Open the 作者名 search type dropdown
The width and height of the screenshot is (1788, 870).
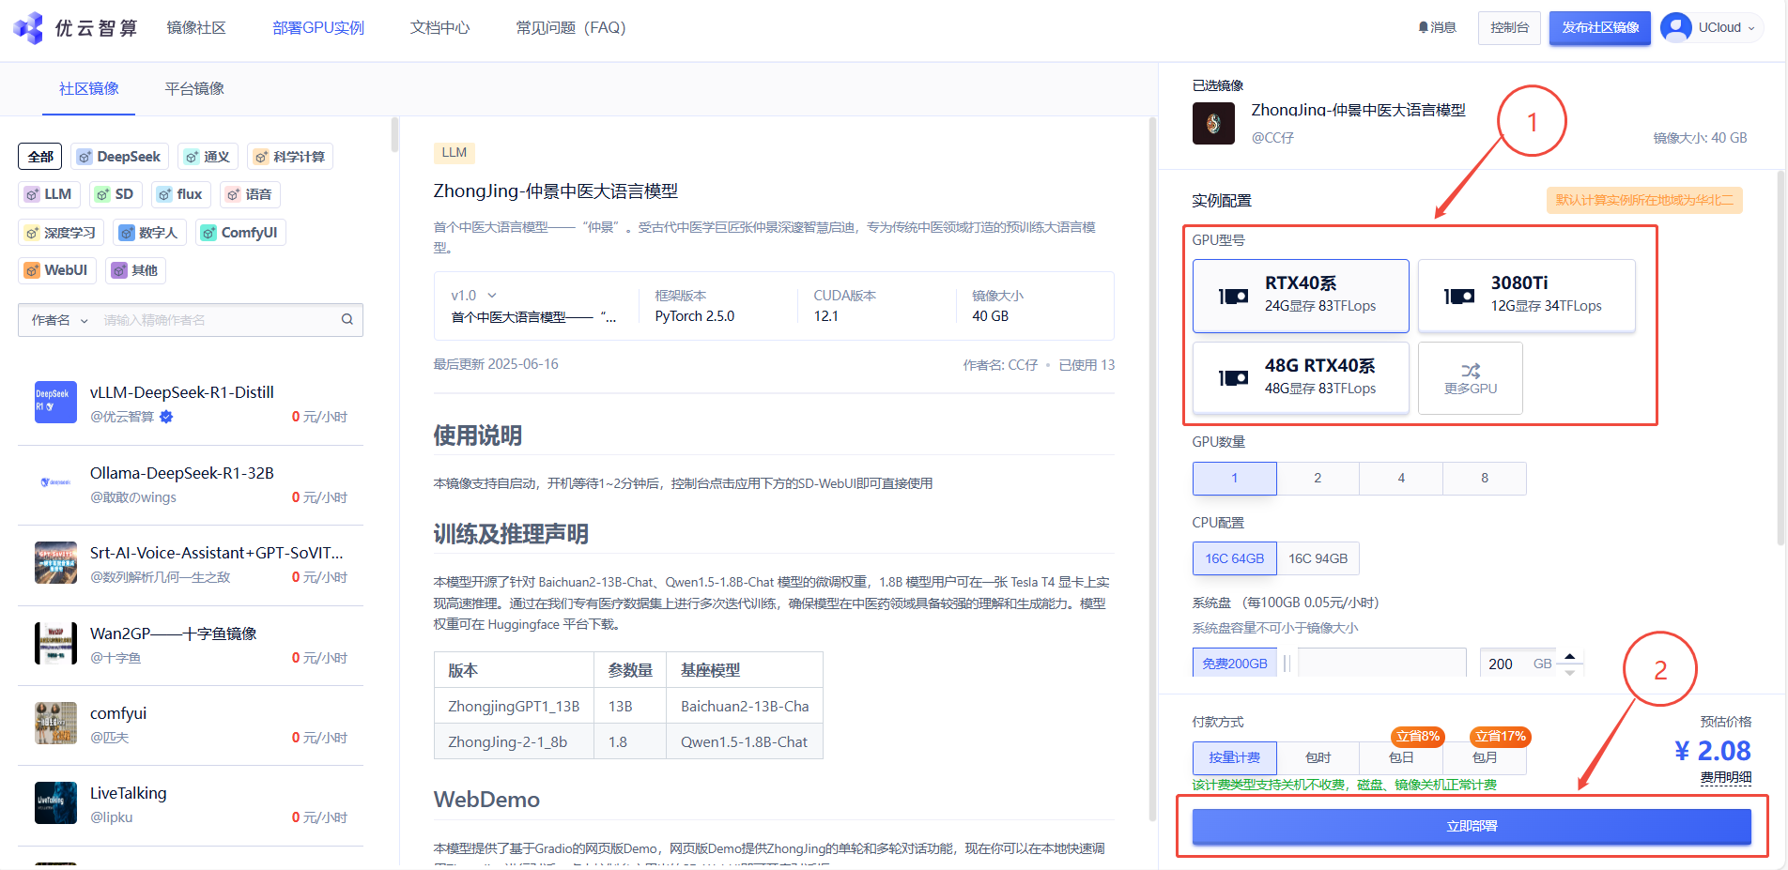(x=59, y=320)
